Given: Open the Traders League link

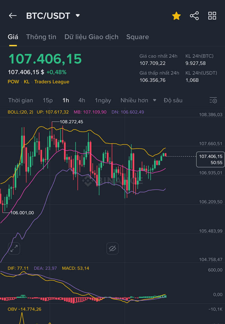Looking at the screenshot, I should (52, 82).
